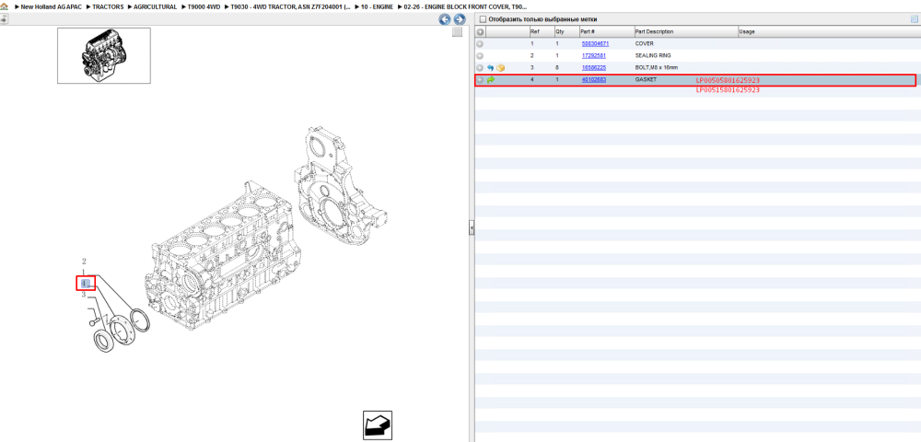Select callout number 2 on diagram
Viewport: 921px width, 442px height.
point(84,262)
